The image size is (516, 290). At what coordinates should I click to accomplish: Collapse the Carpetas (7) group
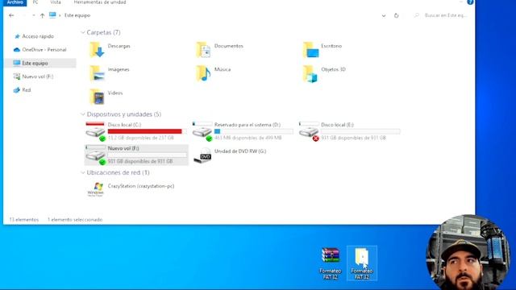[x=83, y=32]
